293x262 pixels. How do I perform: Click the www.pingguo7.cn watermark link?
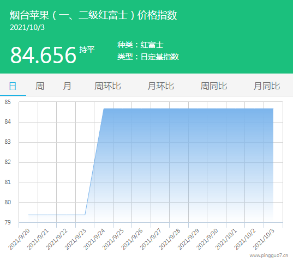268,255
